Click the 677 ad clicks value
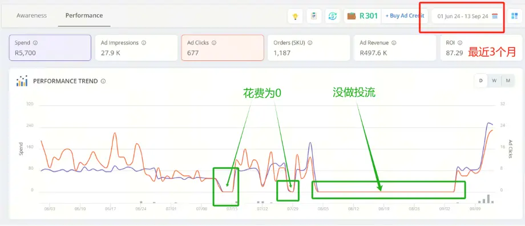Screen dimensions: 525x226 pyautogui.click(x=193, y=53)
